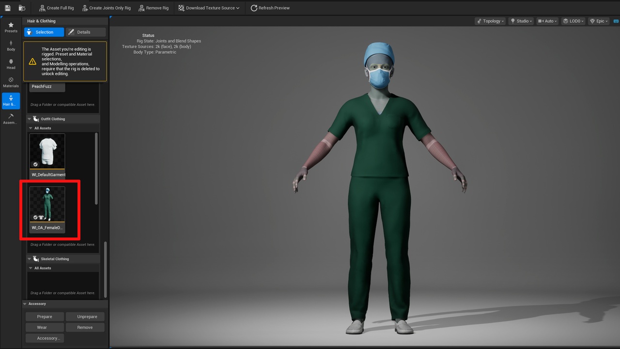
Task: Click the Prepare button
Action: pos(45,317)
